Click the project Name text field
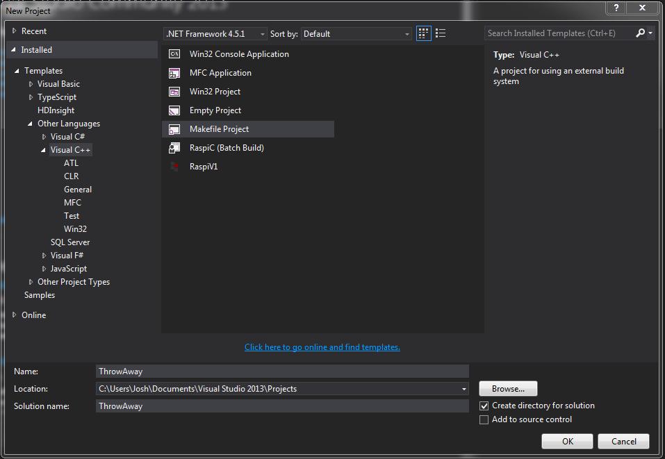665x459 pixels. pos(282,372)
